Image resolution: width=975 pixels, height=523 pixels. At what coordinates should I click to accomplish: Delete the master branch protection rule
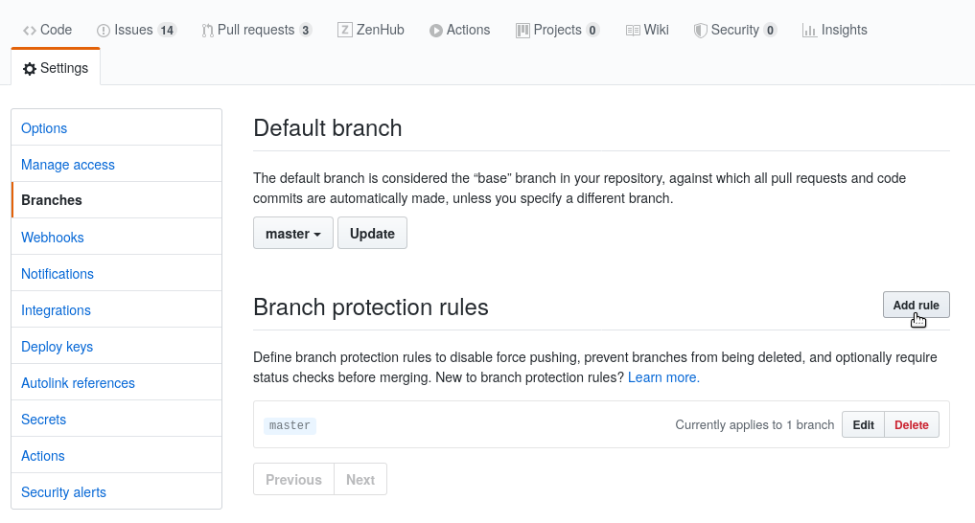912,424
